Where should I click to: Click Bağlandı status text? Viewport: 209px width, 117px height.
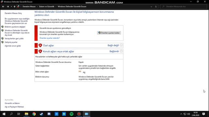pyautogui.click(x=114, y=51)
